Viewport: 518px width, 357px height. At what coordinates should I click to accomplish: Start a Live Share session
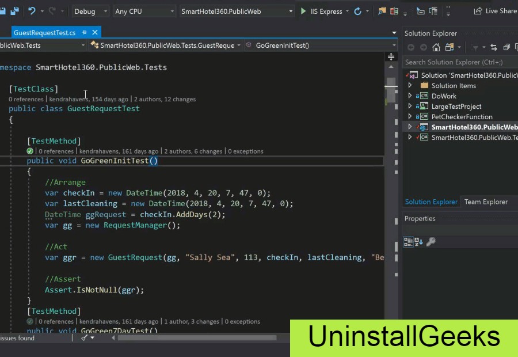(495, 12)
